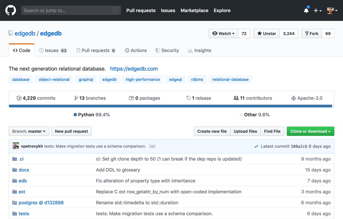343x219 pixels.
Task: Open the plus create-new menu
Action: pyautogui.click(x=318, y=11)
